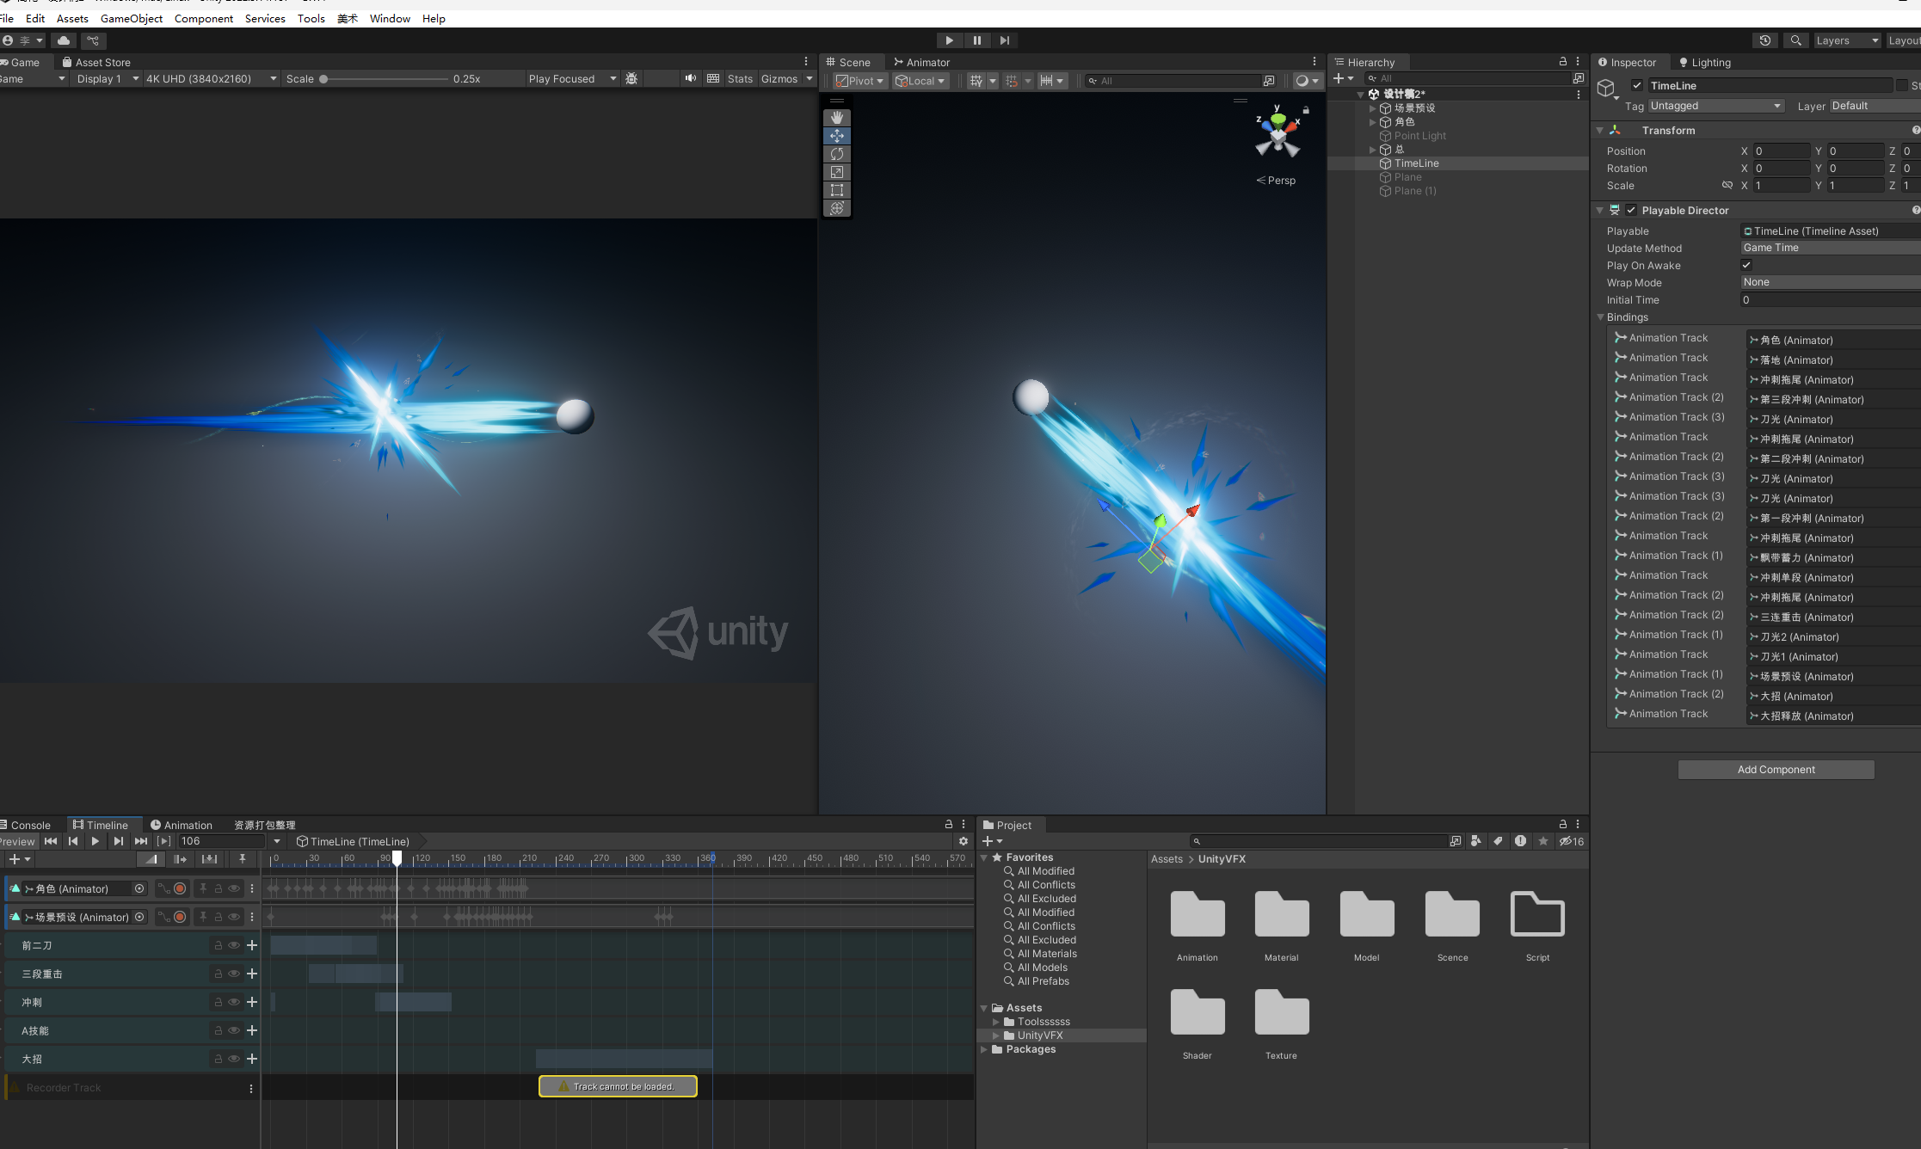
Task: Click the Timeline playhead marker
Action: [x=397, y=857]
